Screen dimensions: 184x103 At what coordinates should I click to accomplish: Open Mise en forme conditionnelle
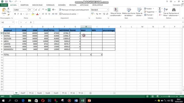[116, 12]
